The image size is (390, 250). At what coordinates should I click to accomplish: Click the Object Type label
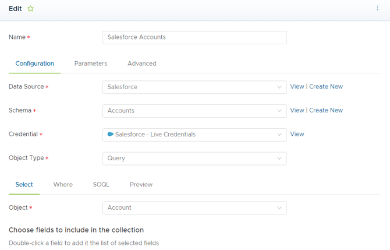26,158
